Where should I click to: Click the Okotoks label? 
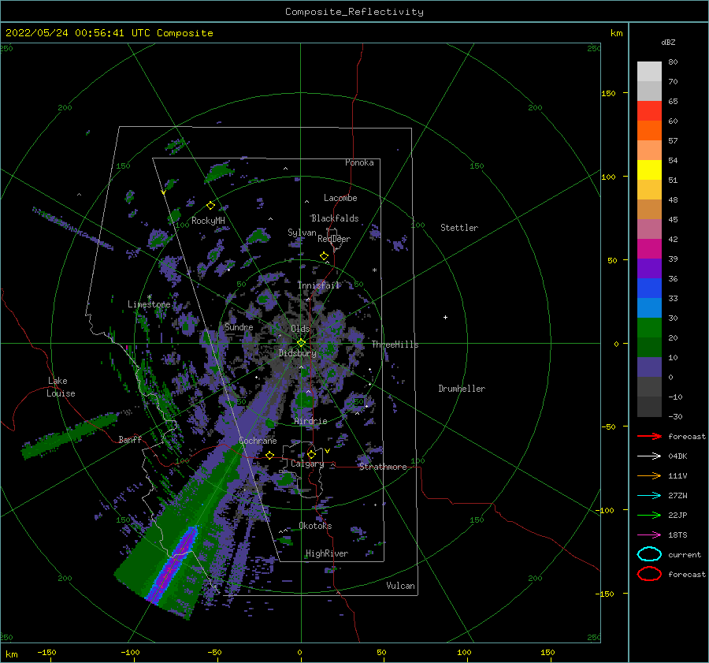(315, 526)
